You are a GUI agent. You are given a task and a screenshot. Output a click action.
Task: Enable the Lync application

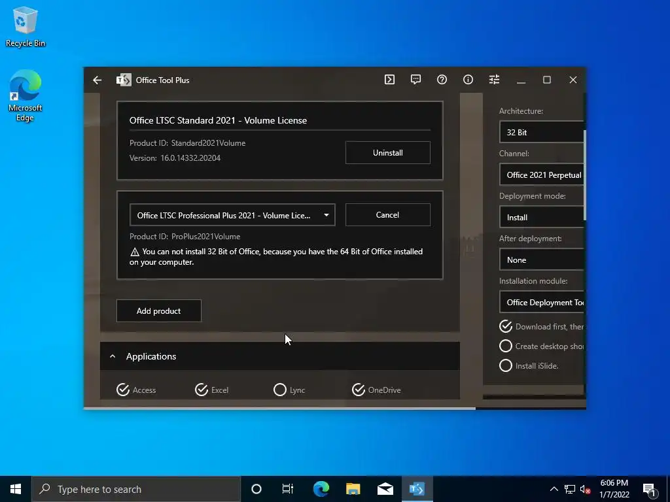(280, 390)
